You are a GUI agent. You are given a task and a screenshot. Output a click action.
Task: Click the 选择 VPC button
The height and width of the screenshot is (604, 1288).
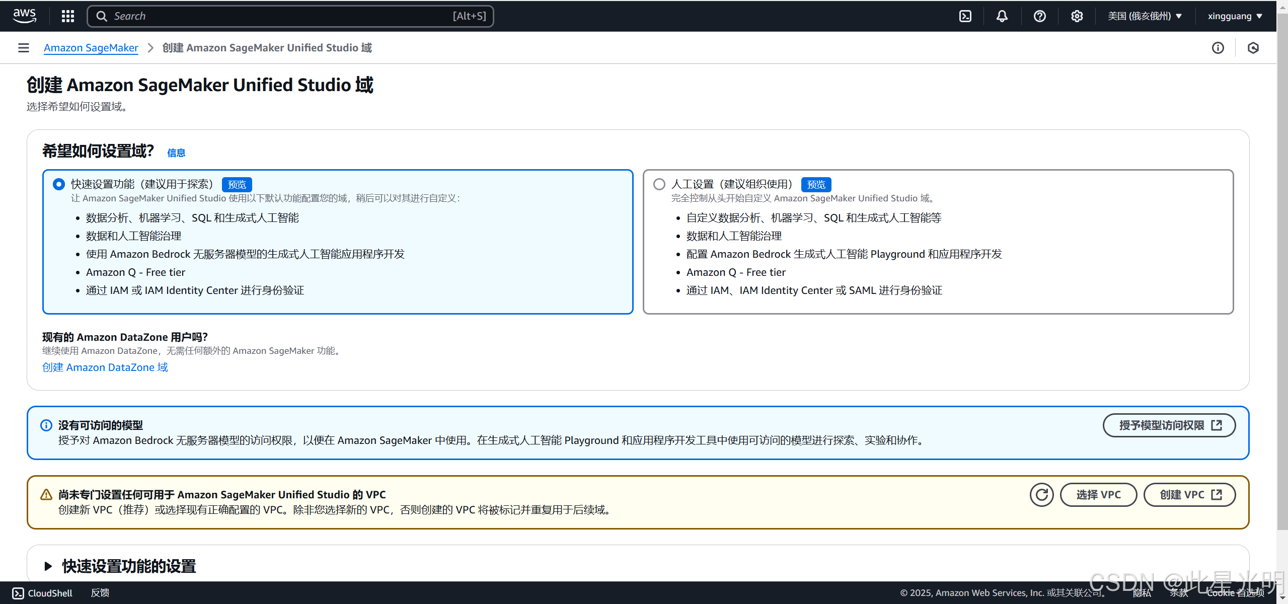click(1098, 495)
